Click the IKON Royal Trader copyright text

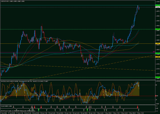(18, 111)
